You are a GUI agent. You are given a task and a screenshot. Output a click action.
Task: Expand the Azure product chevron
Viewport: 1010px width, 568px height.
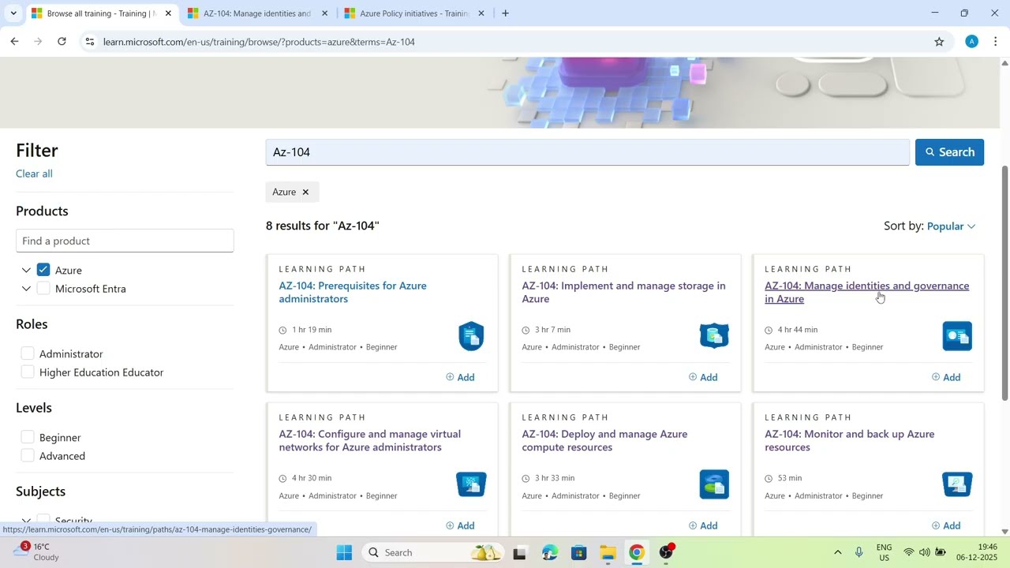(x=26, y=271)
